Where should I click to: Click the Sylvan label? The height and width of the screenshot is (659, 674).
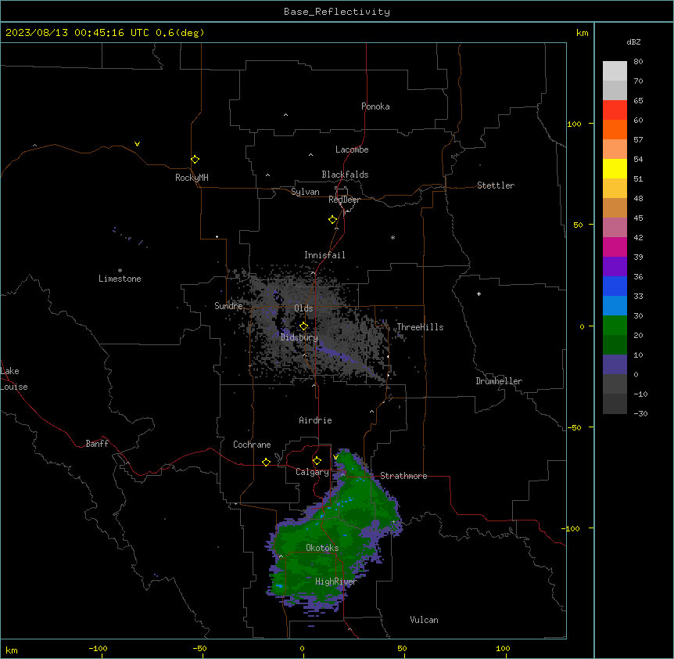click(305, 192)
